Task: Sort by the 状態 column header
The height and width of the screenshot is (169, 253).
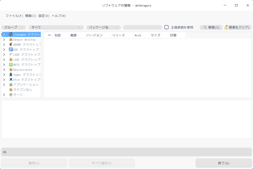Action: coord(177,35)
